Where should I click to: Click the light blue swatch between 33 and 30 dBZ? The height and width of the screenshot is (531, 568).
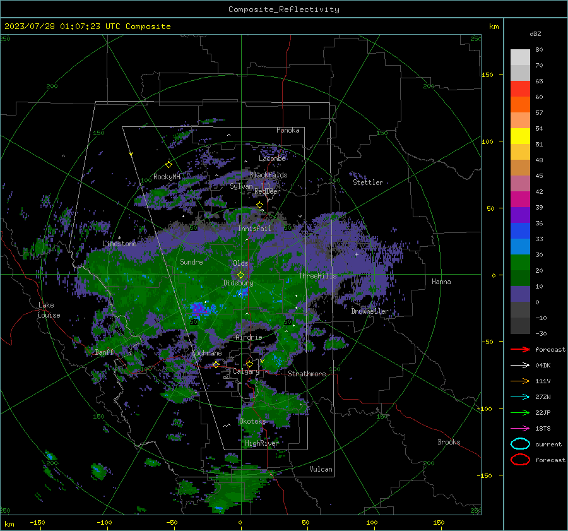coord(520,246)
